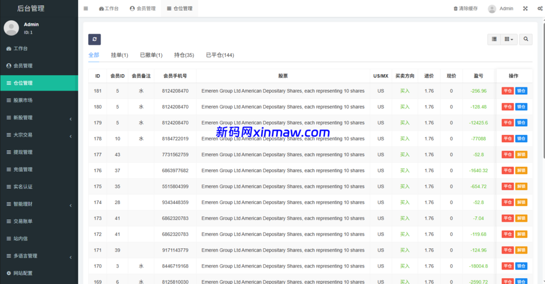
Task: Click 锁仓 button for row ID 170
Action: 521,266
